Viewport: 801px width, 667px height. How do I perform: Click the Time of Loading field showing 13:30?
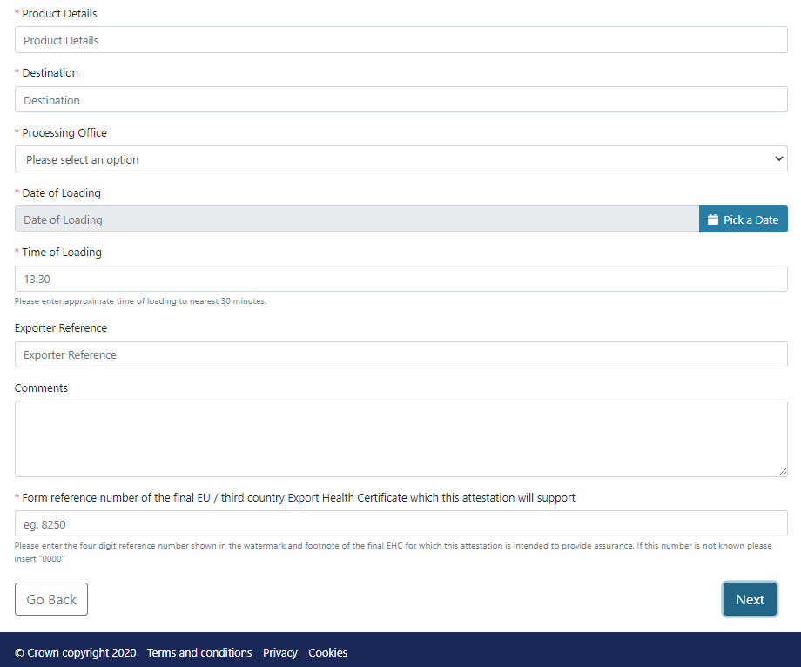tap(400, 279)
